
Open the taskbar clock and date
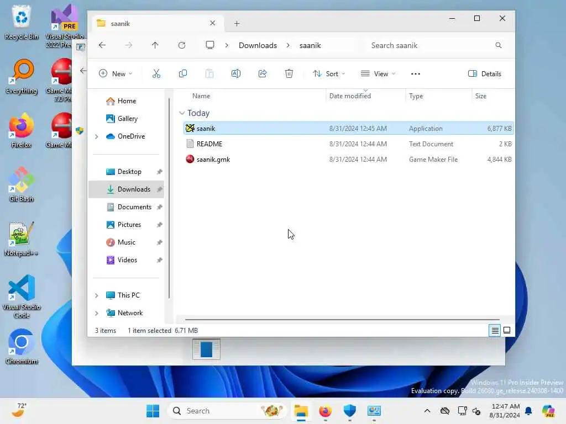[x=505, y=411]
